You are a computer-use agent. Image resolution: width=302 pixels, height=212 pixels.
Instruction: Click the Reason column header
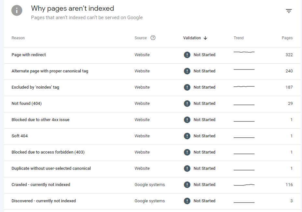pyautogui.click(x=18, y=38)
